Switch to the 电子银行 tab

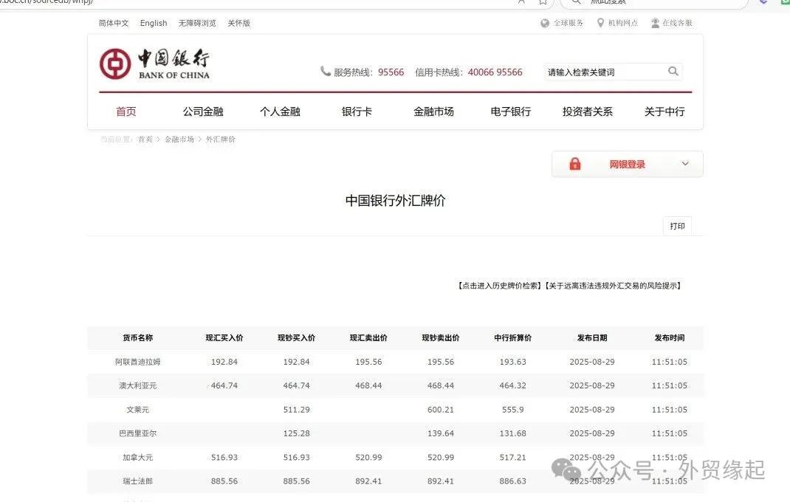click(509, 111)
